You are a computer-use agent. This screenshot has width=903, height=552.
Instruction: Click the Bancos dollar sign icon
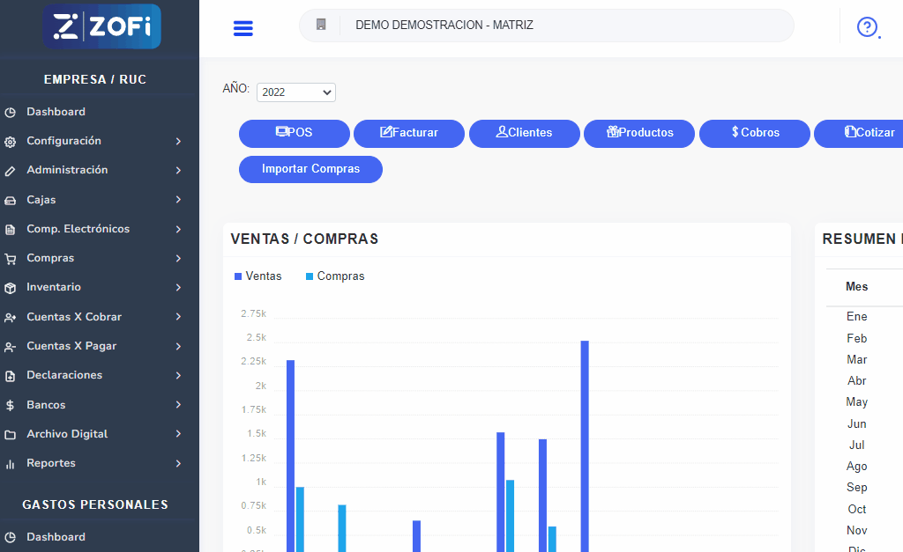coord(11,405)
